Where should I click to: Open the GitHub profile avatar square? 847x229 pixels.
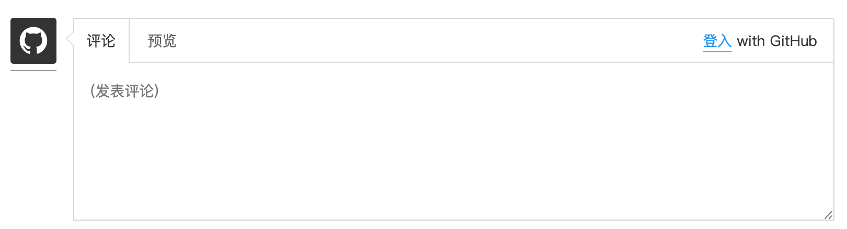(33, 41)
